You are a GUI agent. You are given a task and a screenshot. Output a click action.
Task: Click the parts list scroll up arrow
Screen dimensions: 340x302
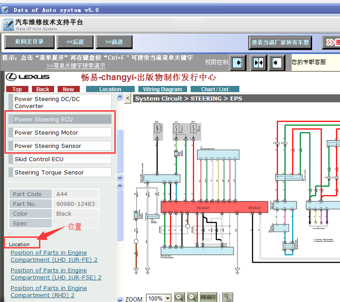tap(120, 97)
